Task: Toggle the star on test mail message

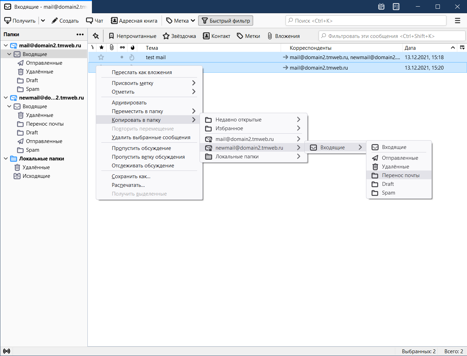Action: tap(101, 57)
